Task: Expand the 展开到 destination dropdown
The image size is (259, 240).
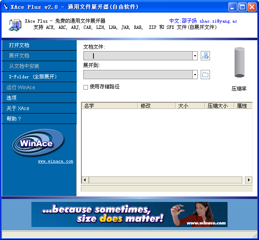Action: (195, 75)
